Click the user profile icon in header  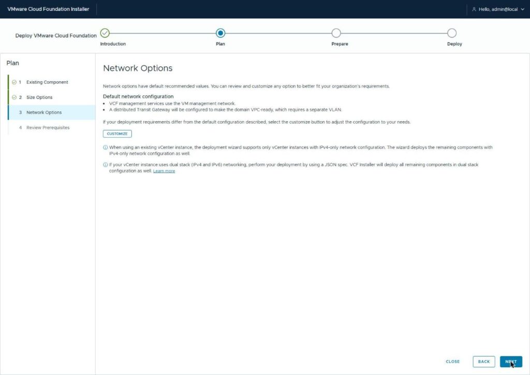coord(474,9)
